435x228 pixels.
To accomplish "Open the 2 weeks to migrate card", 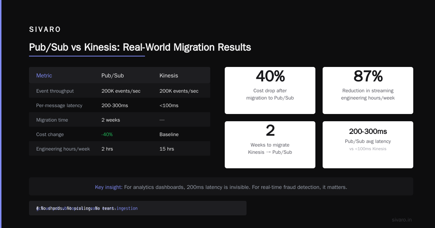I will pos(270,145).
